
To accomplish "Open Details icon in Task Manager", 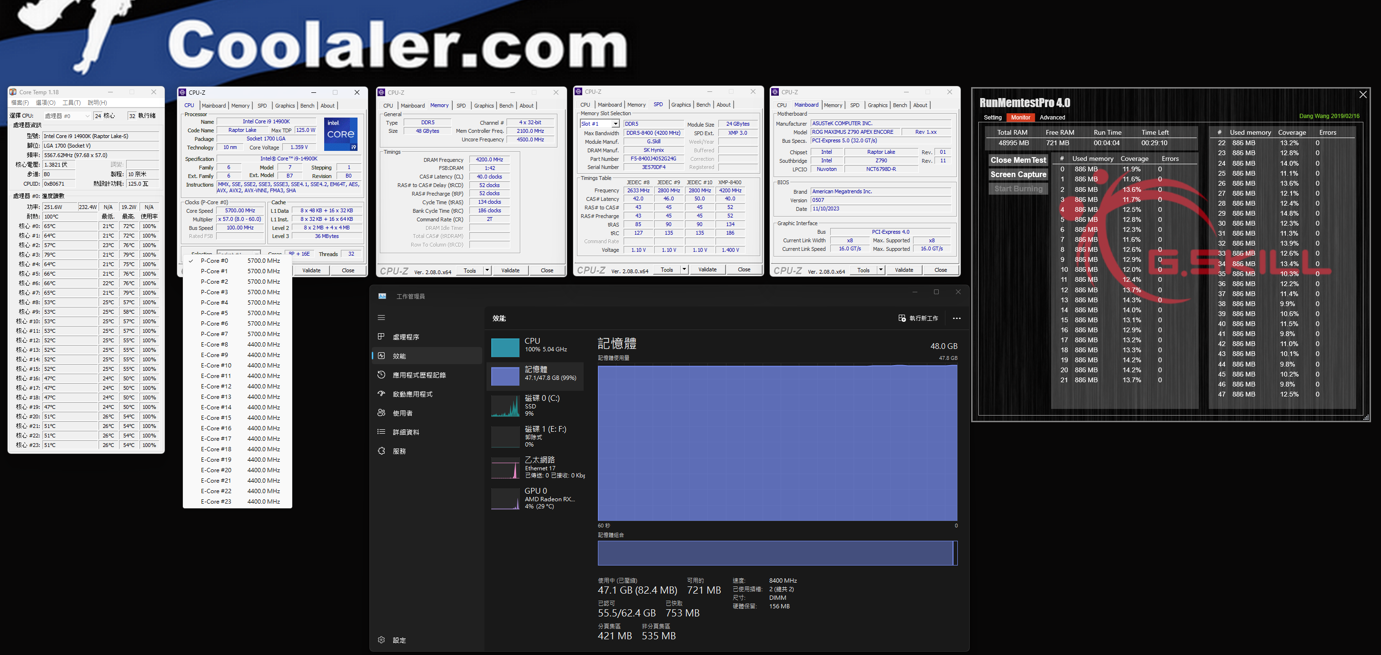I will tap(381, 431).
